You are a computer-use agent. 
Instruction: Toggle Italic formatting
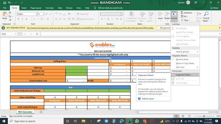tap(22, 19)
